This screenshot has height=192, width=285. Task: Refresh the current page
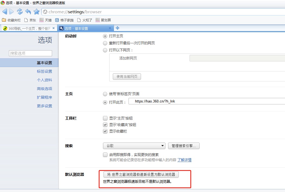point(19,11)
